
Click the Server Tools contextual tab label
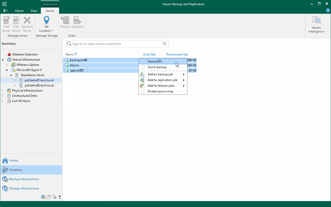click(50, 4)
